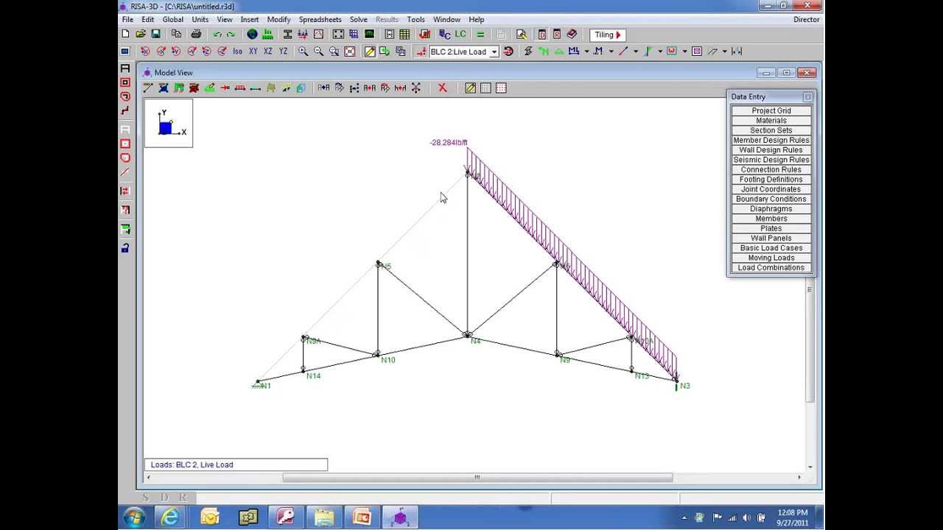The width and height of the screenshot is (943, 530).
Task: Expand arrow beside the W plate icon
Action: point(684,52)
